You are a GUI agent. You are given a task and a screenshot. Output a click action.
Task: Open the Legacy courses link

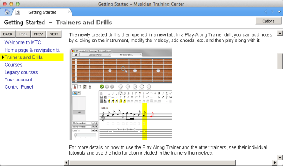21,72
